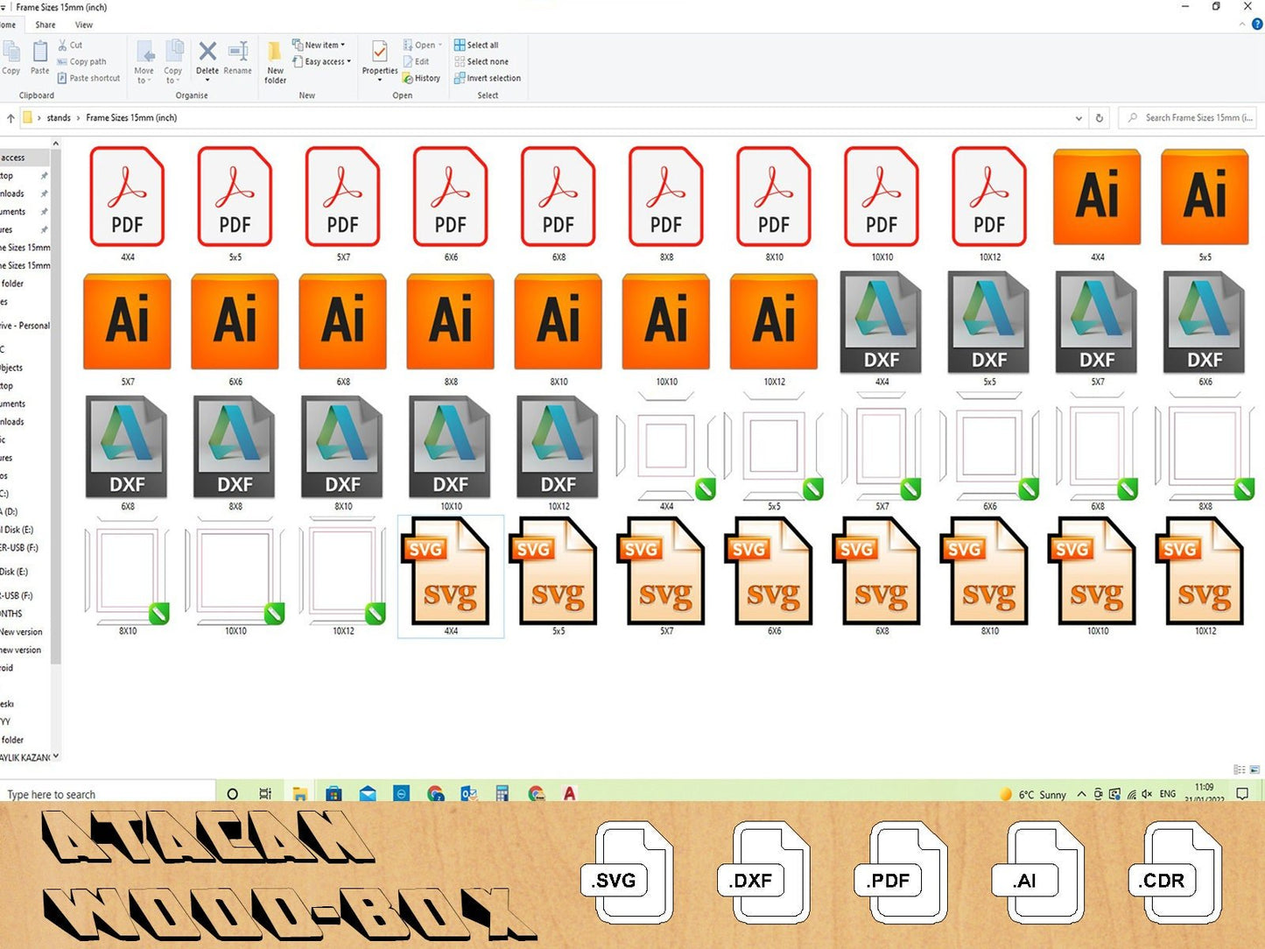Open Calculator from the taskbar

[x=502, y=794]
